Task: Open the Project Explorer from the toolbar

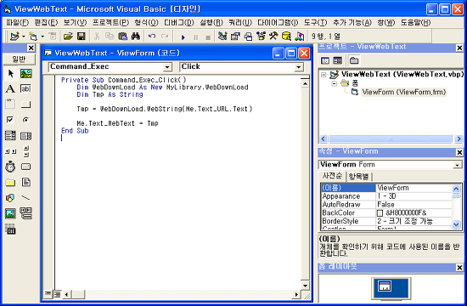Action: 222,36
